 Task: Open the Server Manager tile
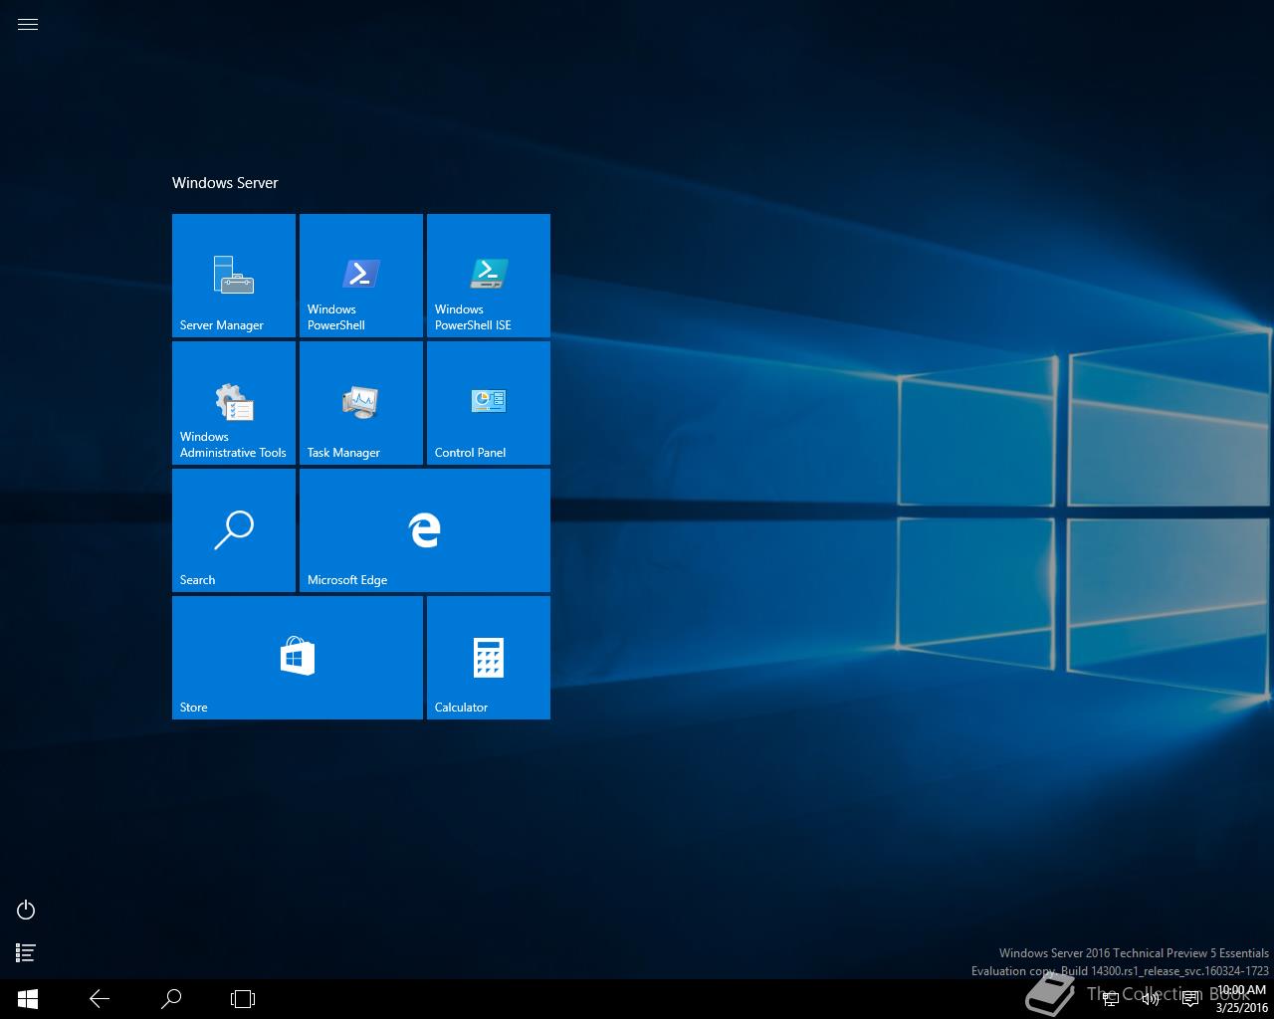tap(234, 276)
